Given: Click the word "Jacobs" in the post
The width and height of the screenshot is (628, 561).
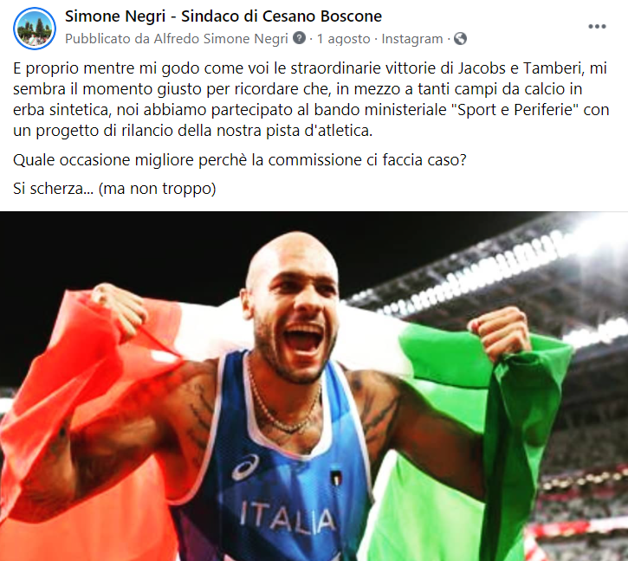Looking at the screenshot, I should click(x=482, y=68).
